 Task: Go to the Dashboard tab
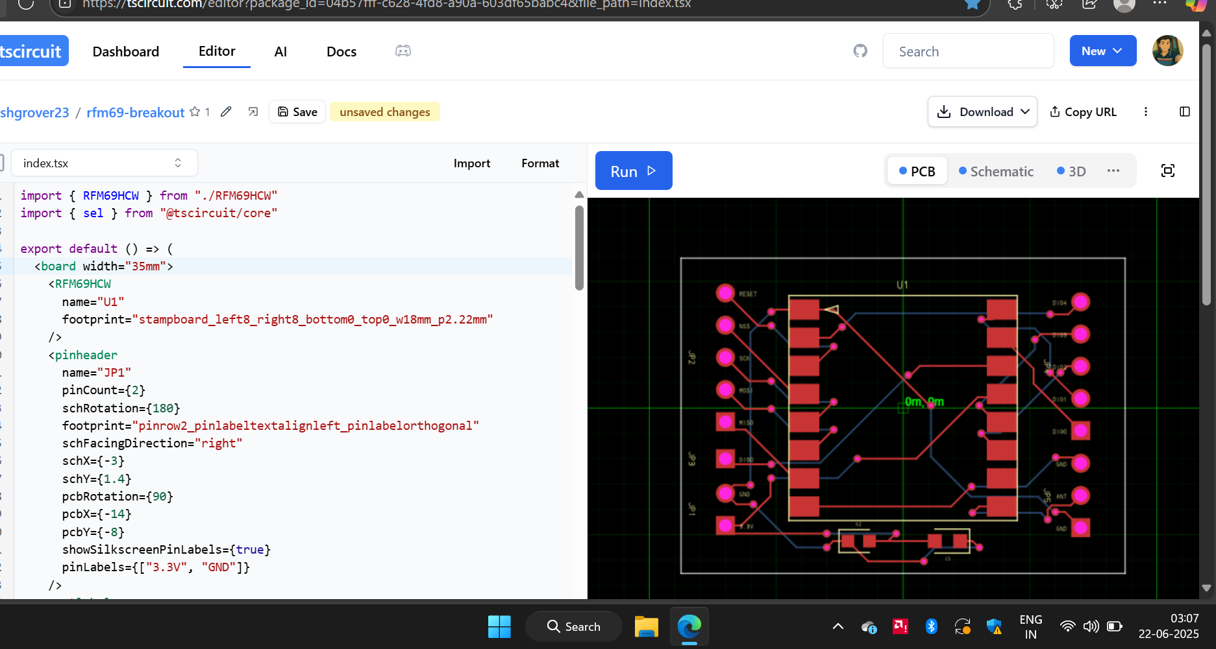point(126,52)
